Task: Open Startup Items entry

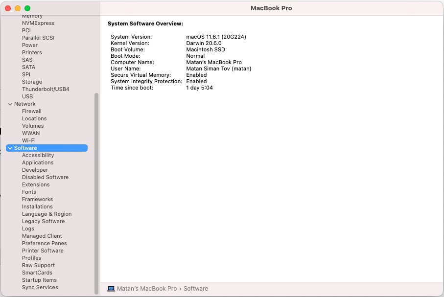Action: [x=39, y=280]
